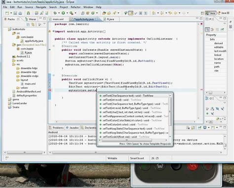Expand the folded import section
234x188 pixels.
(x=53, y=31)
